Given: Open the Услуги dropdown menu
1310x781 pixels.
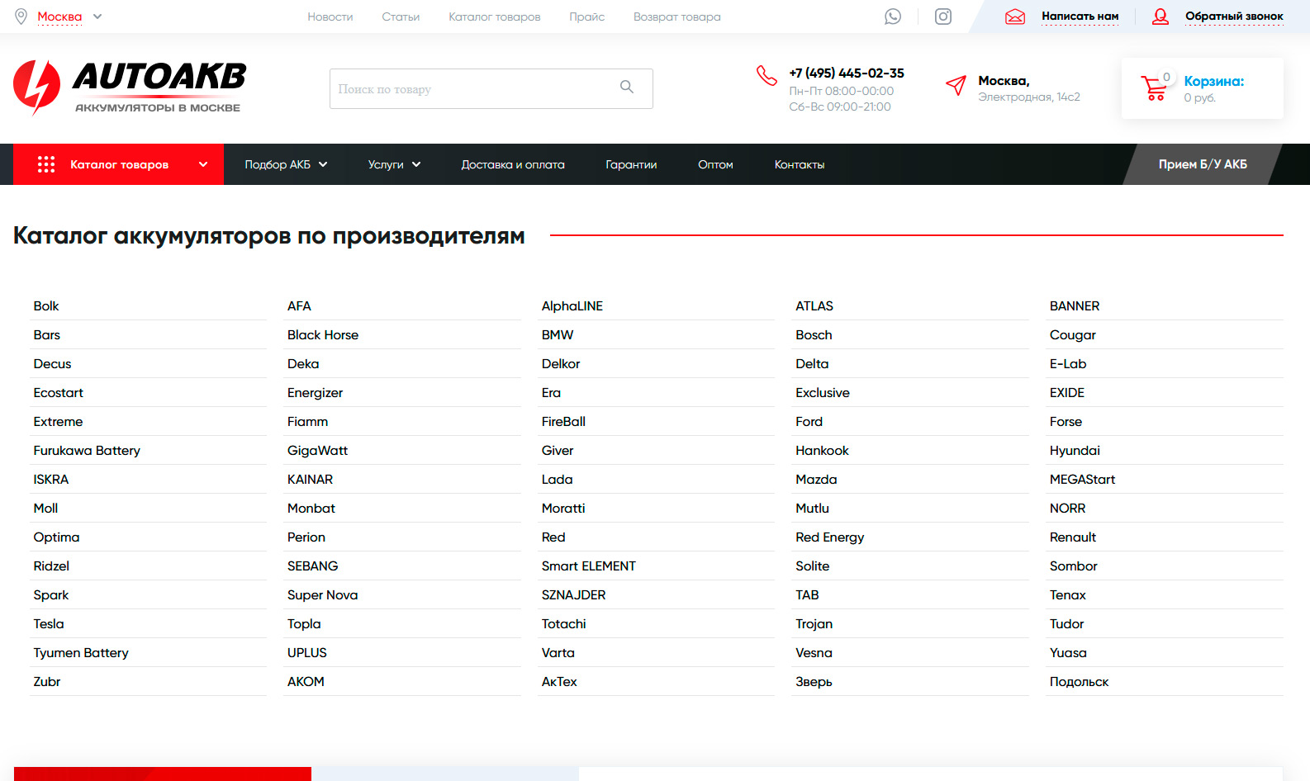Looking at the screenshot, I should (394, 164).
